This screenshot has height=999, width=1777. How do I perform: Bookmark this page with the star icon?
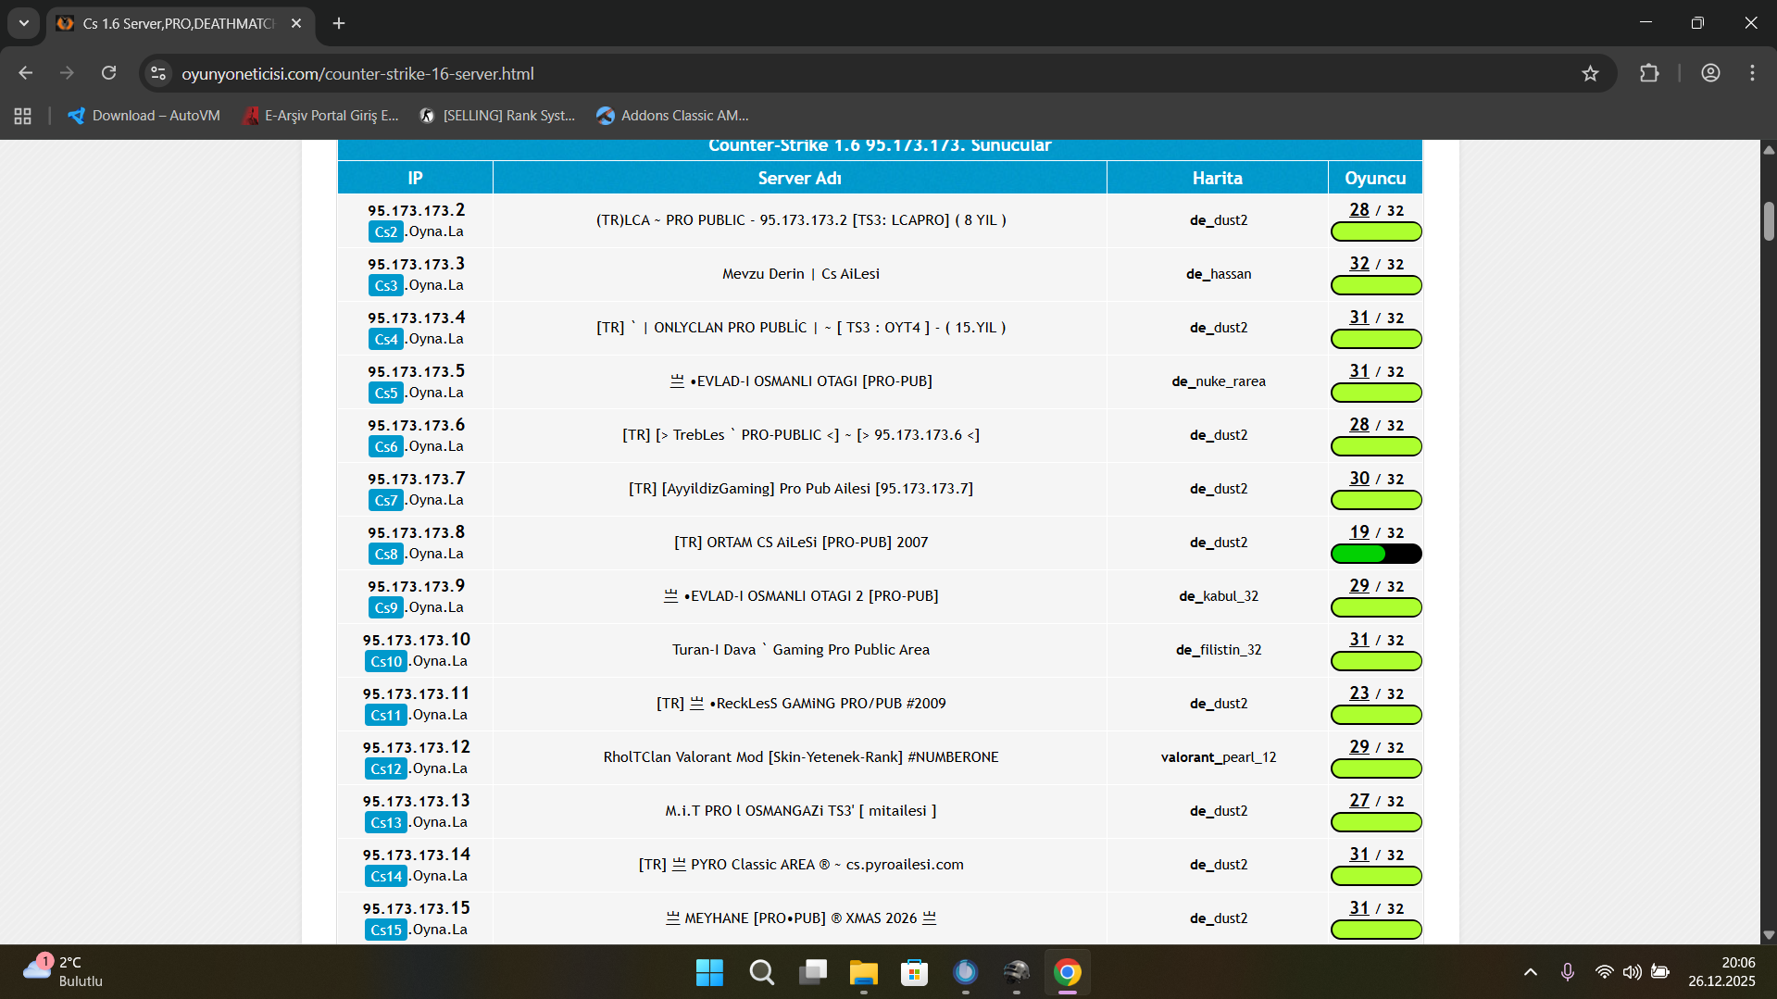pyautogui.click(x=1590, y=73)
